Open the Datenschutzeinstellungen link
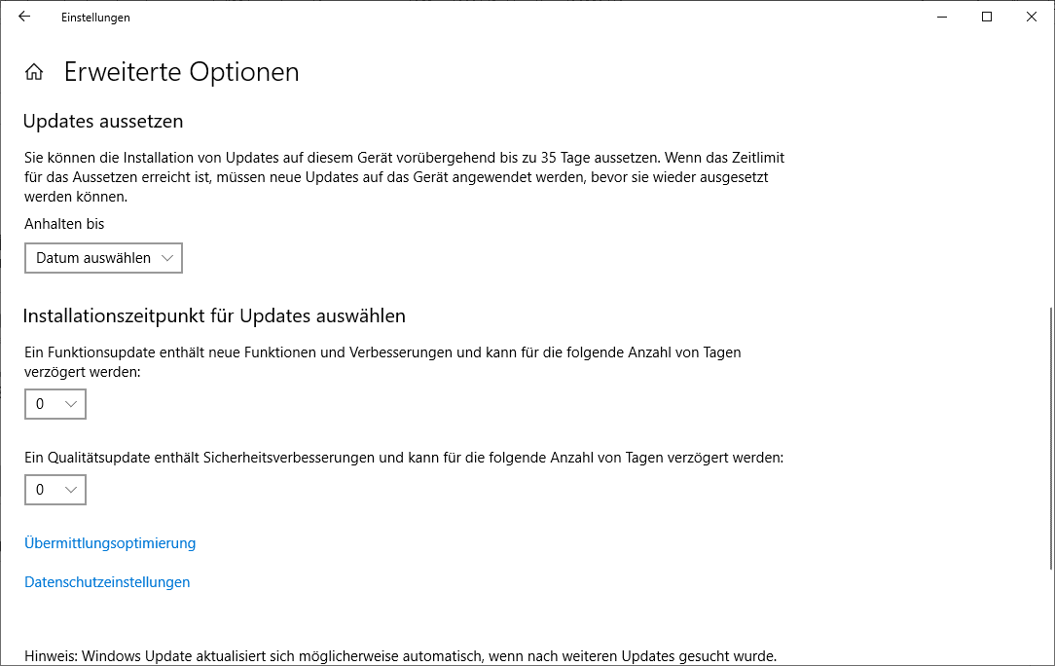This screenshot has height=666, width=1055. pyautogui.click(x=107, y=582)
